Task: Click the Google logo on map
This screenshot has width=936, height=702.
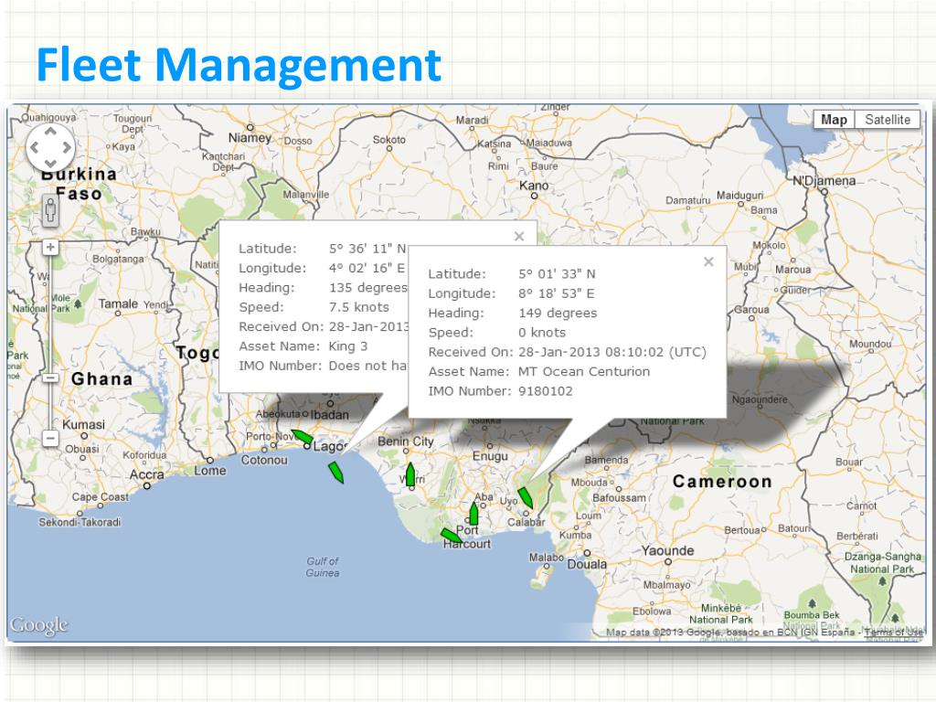Action: tap(38, 625)
